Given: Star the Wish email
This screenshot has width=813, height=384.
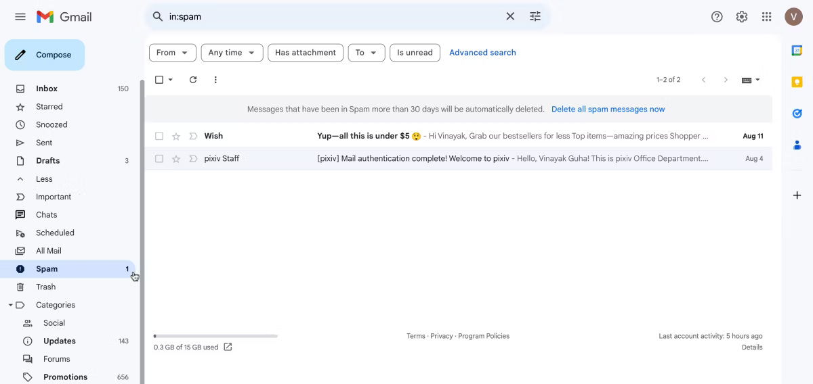Looking at the screenshot, I should tap(176, 136).
